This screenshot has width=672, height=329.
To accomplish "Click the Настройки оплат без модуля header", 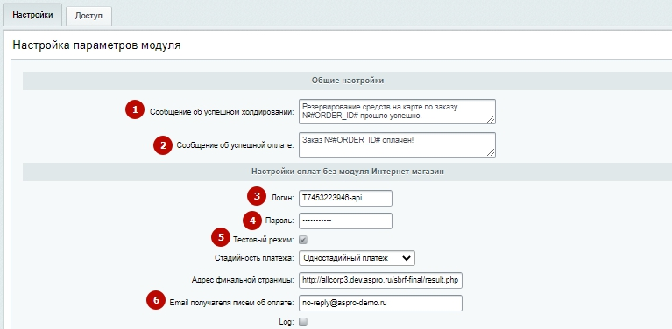I will coord(348,171).
